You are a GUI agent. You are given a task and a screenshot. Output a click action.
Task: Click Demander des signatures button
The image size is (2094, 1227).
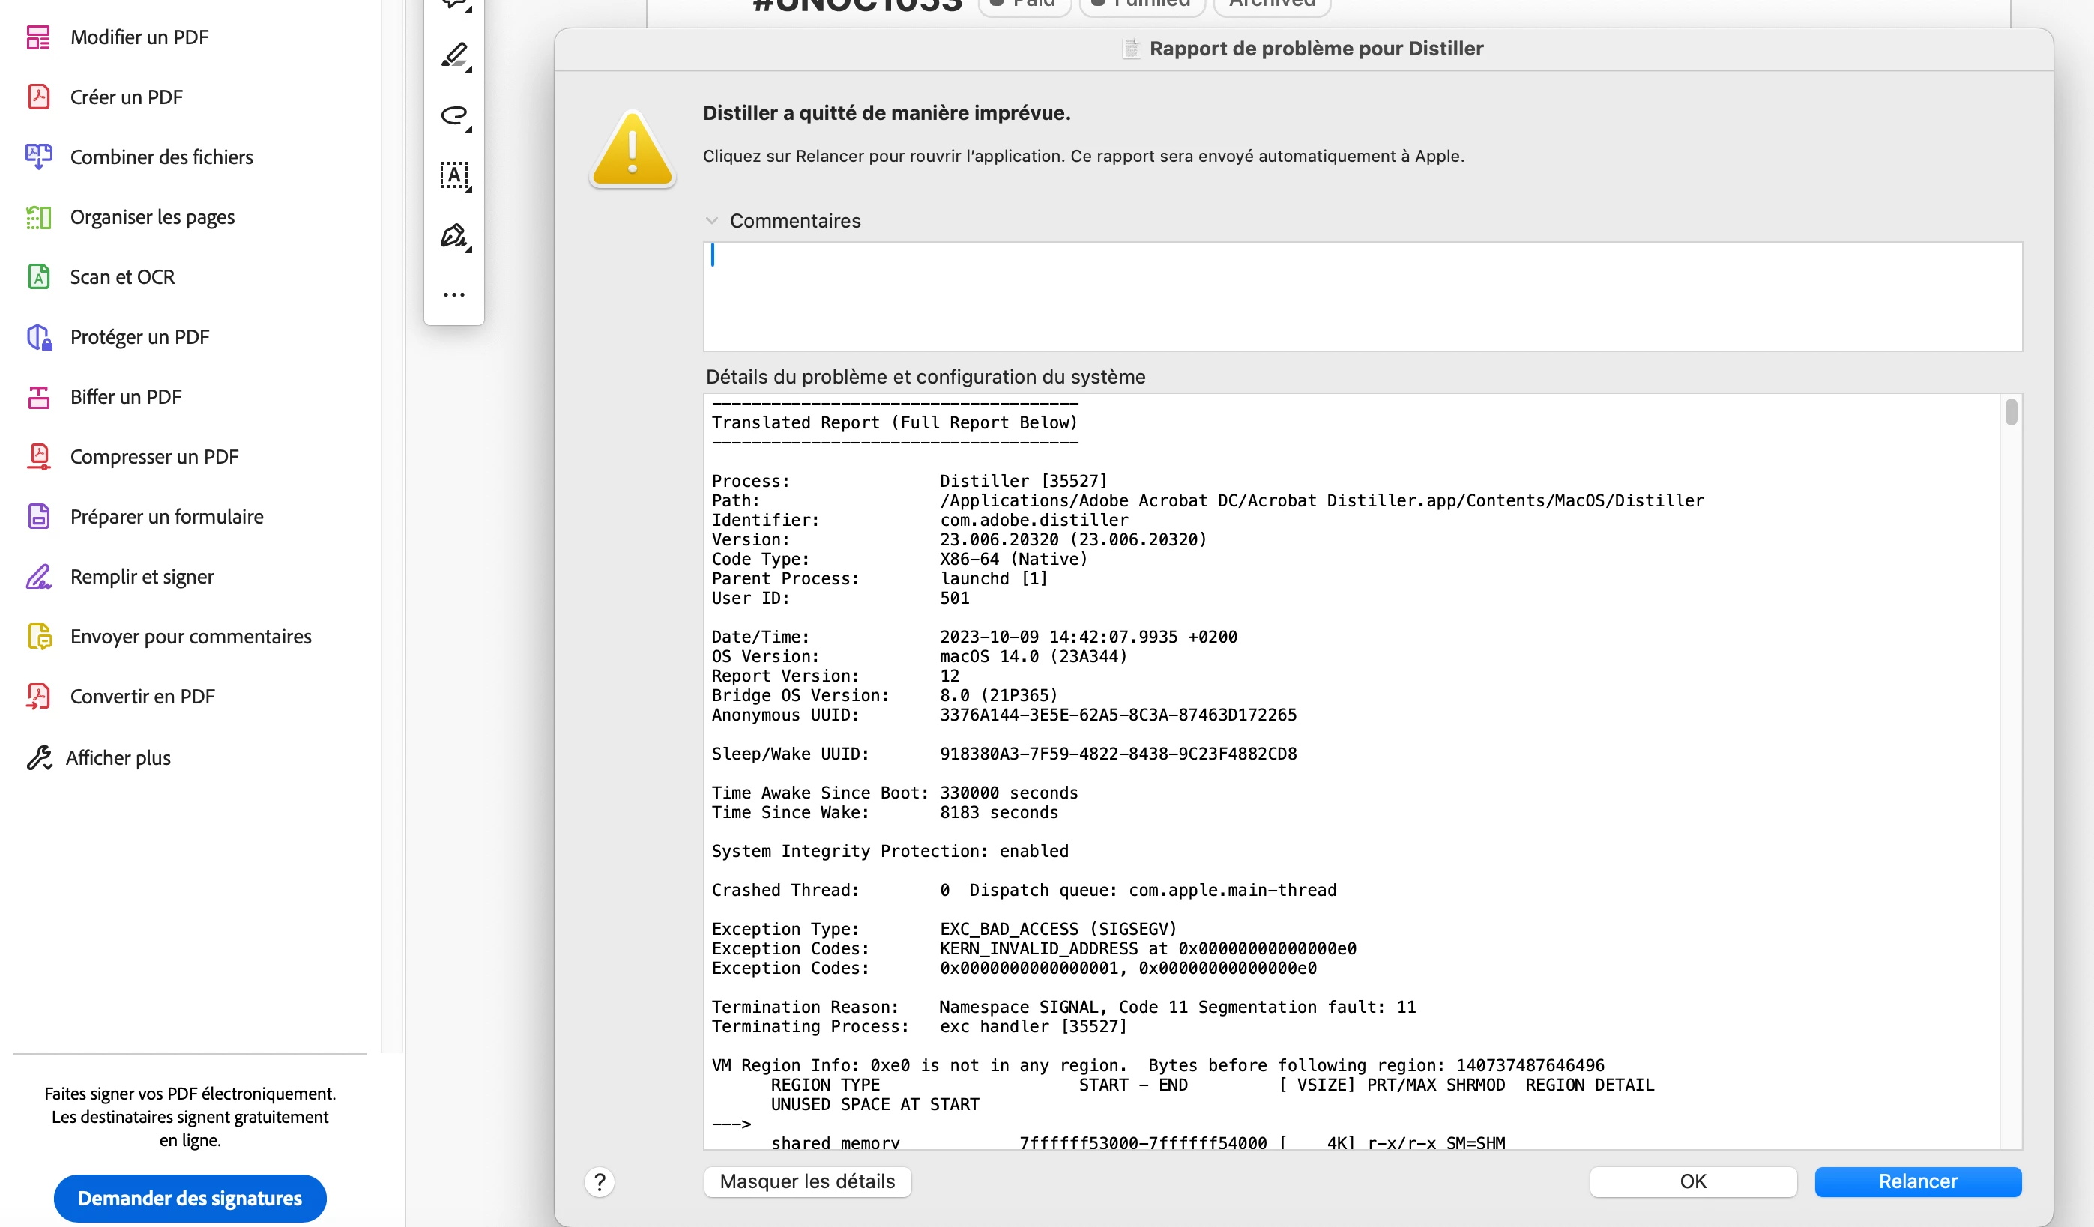point(190,1198)
